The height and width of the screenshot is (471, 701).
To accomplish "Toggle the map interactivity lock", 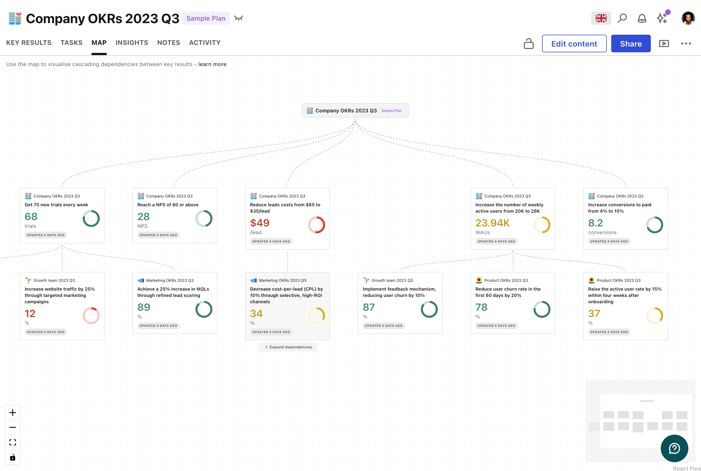I will (x=13, y=457).
